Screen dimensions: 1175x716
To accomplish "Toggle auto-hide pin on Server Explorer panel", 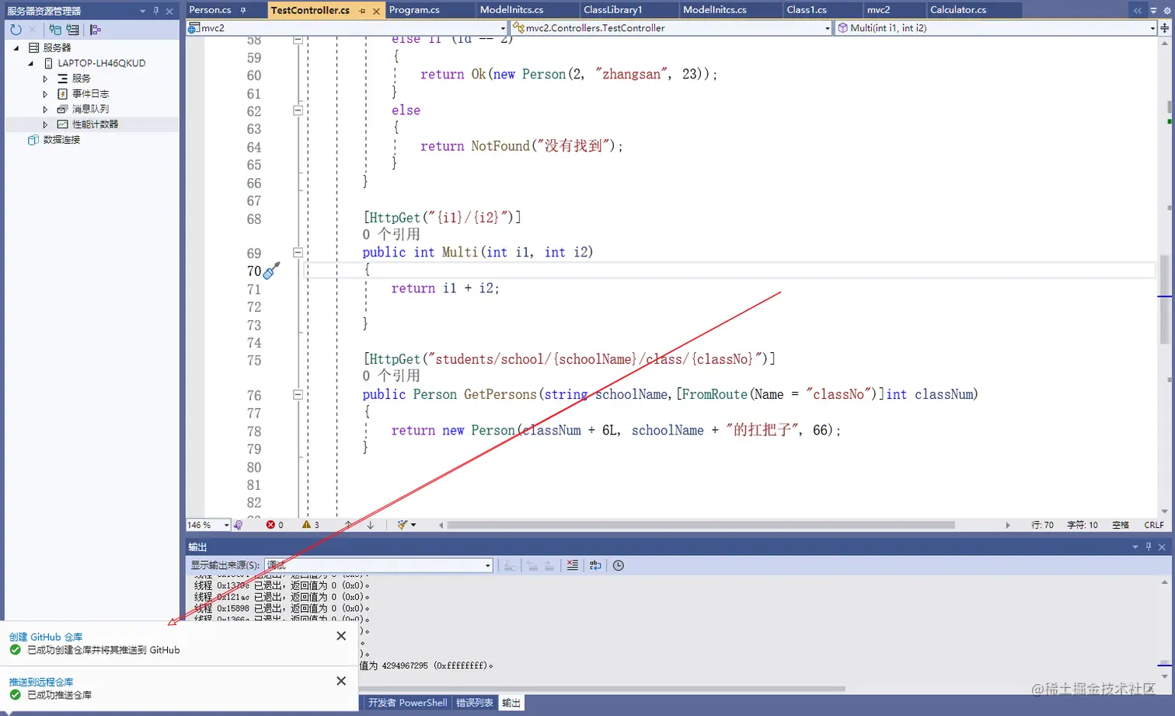I will click(156, 11).
